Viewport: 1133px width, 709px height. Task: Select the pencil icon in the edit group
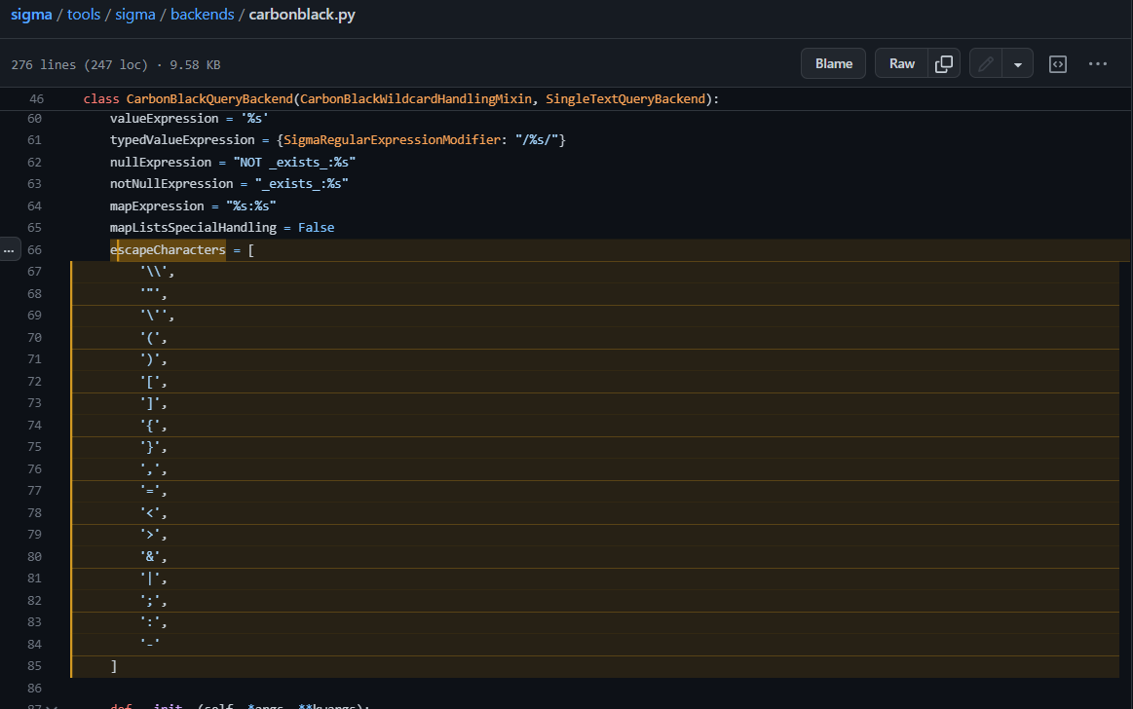point(985,62)
